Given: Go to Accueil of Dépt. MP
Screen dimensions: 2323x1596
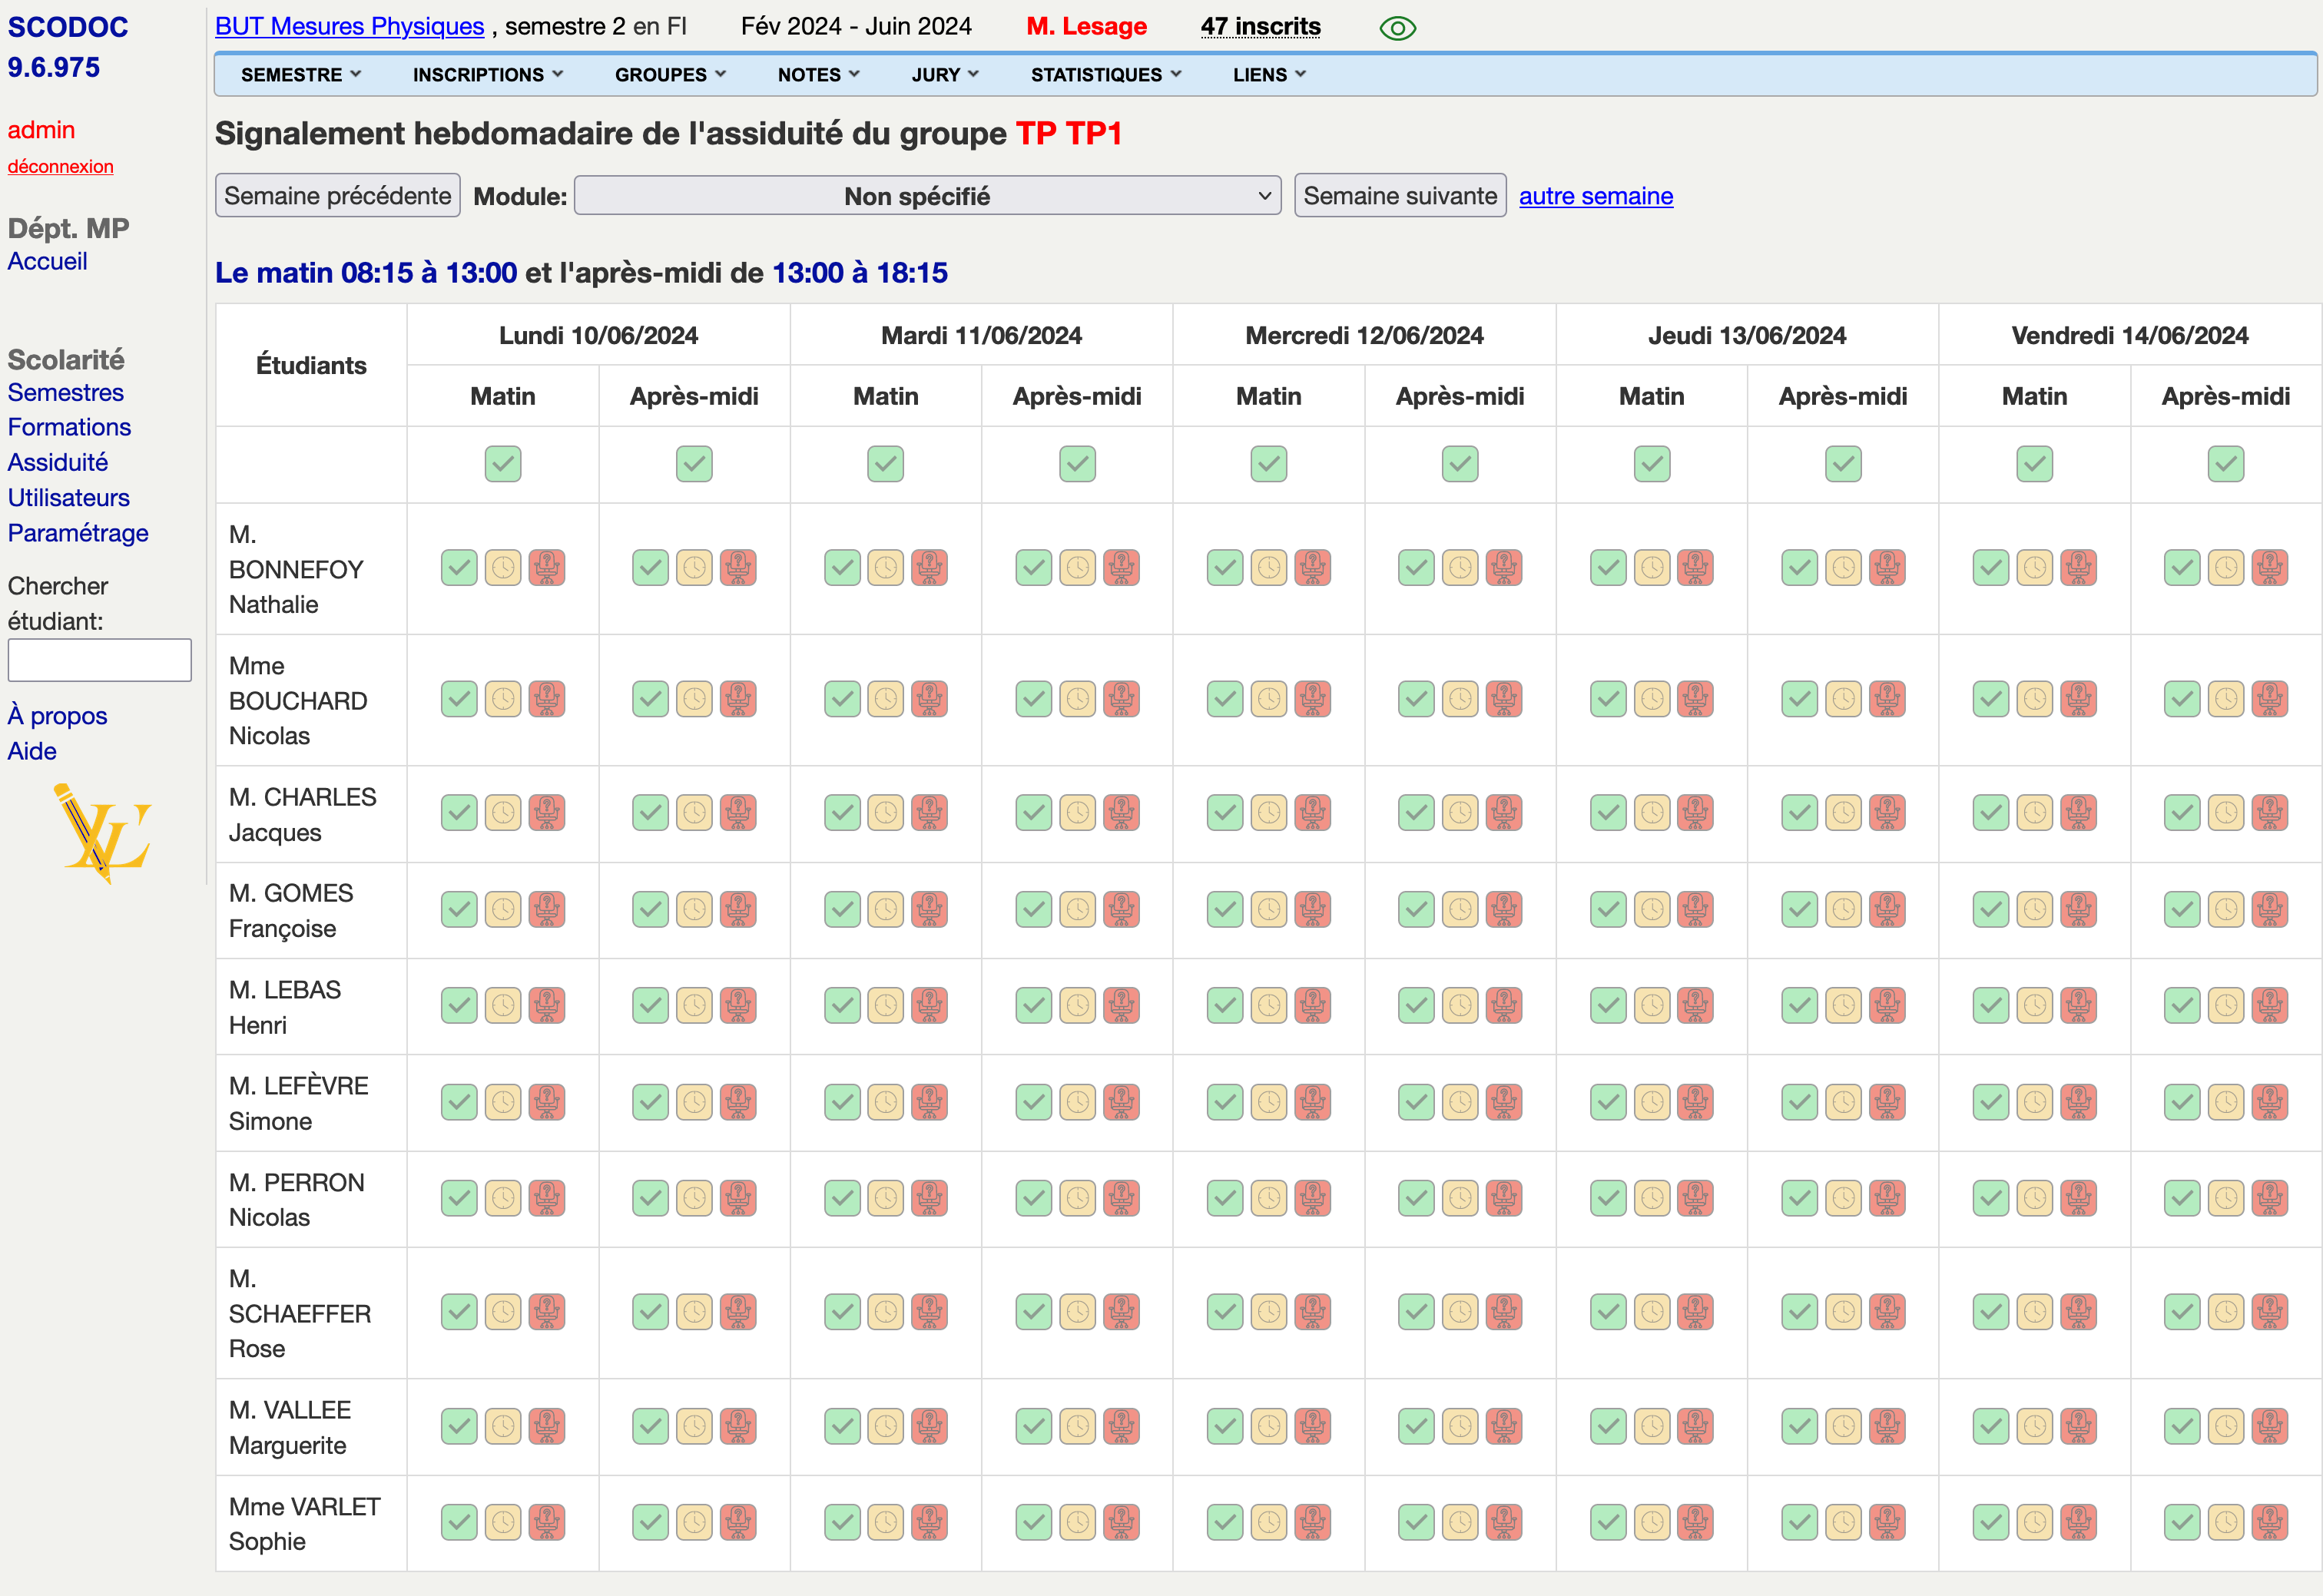Looking at the screenshot, I should pyautogui.click(x=47, y=261).
